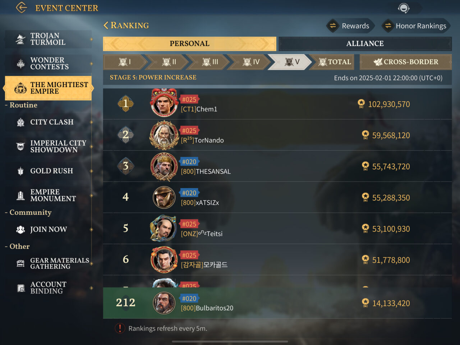This screenshot has width=460, height=345.
Task: Open THESANSAL's crowned avatar
Action: tap(164, 166)
